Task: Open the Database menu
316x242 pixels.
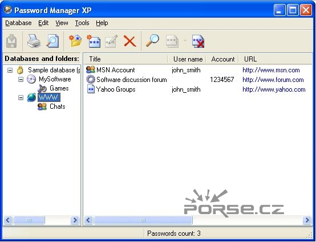Action: 18,23
